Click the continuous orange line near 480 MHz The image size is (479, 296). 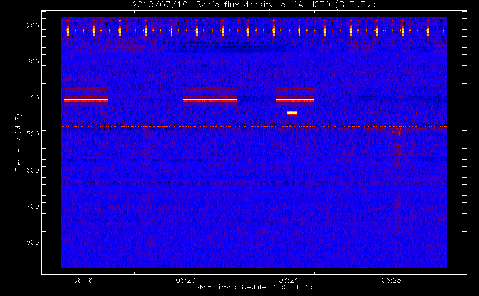(254, 126)
